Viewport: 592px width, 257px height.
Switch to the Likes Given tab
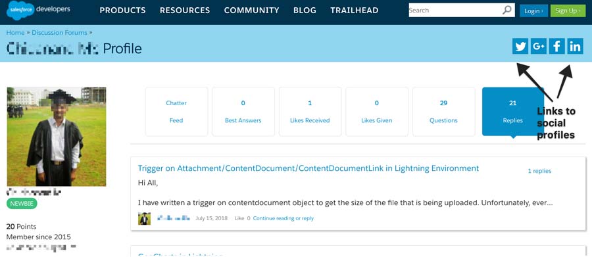377,112
